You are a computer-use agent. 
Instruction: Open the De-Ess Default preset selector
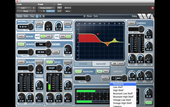[x=54, y=68]
